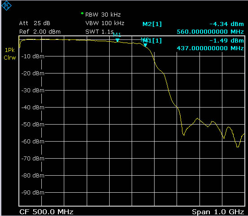Screen dimensions: 248x216
Task: Click the 560.000000000 MHz marker frequency
Action: pyautogui.click(x=210, y=31)
